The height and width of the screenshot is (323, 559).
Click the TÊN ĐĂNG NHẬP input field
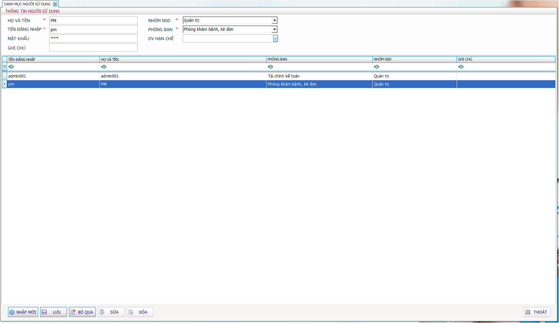click(x=93, y=29)
